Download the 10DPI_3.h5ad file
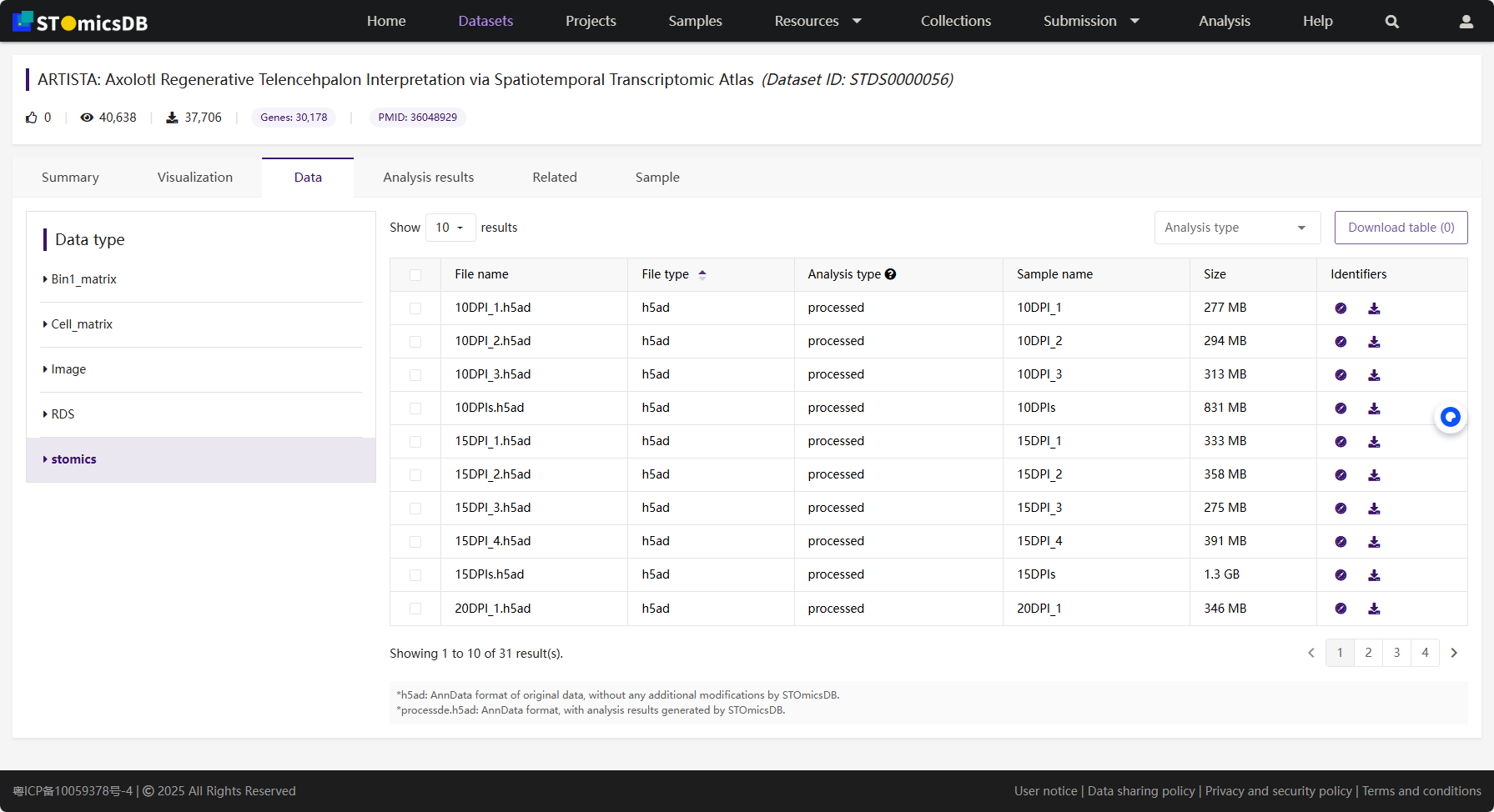The image size is (1494, 812). pos(1374,375)
